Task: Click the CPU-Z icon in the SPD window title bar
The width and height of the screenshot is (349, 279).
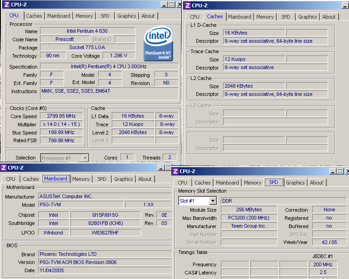Action: (x=175, y=171)
